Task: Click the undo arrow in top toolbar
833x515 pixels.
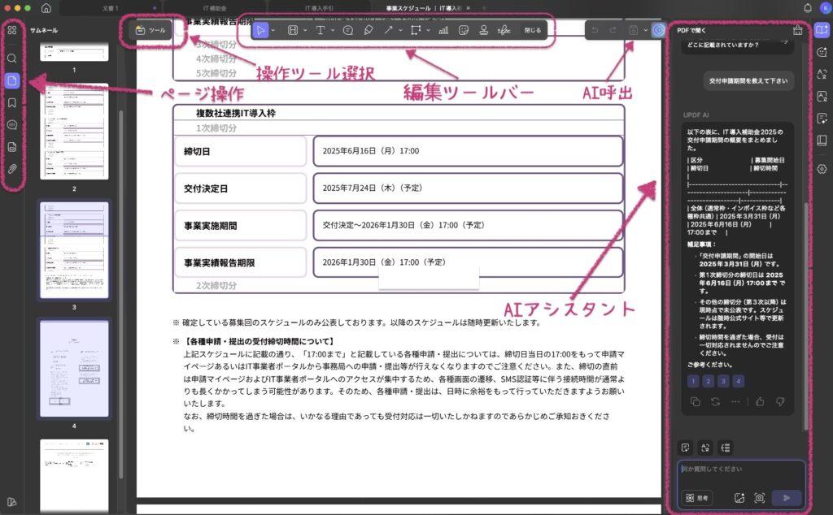Action: coord(595,30)
